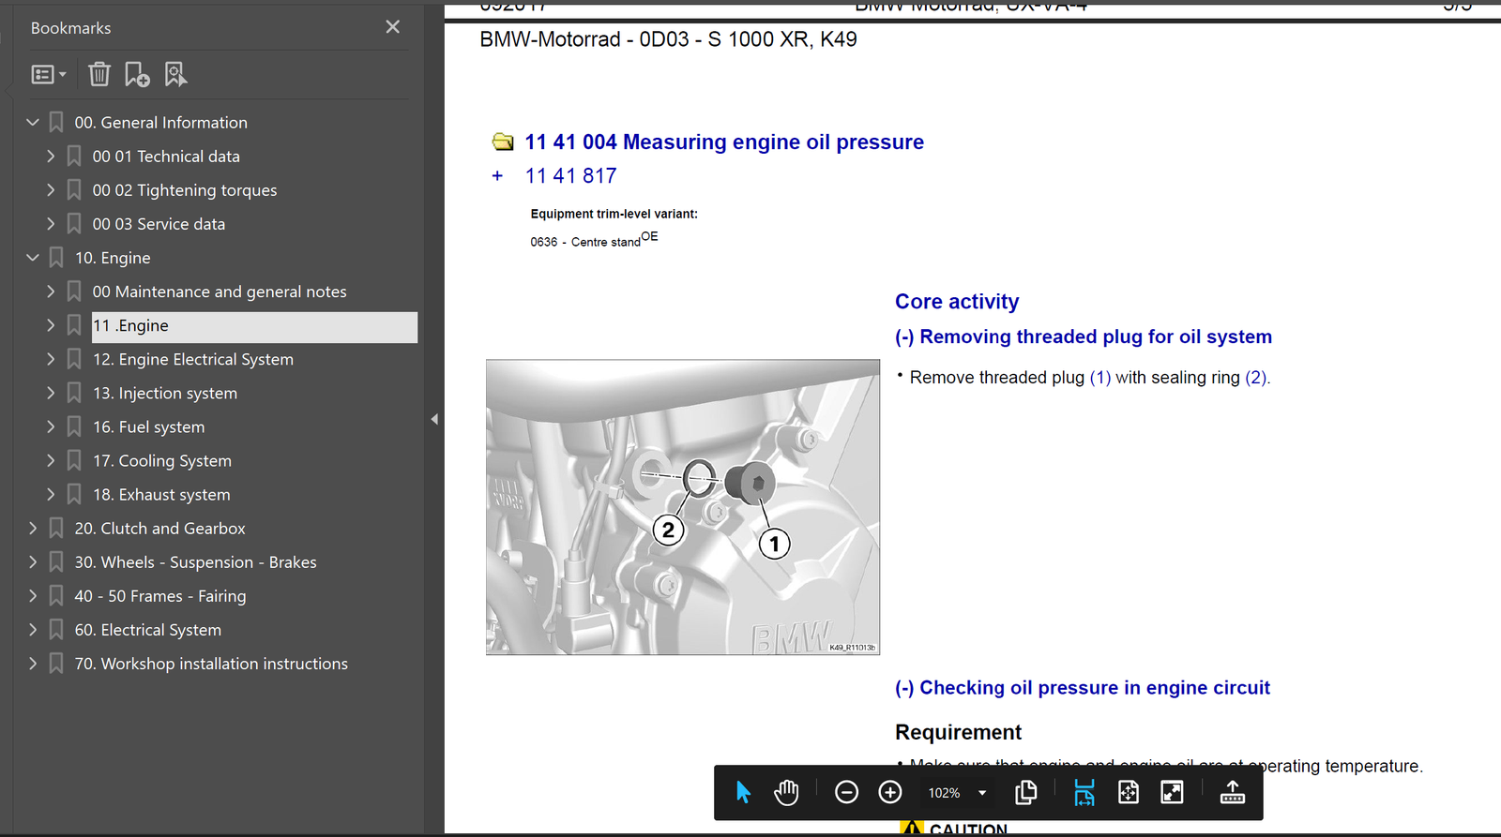The image size is (1501, 837).
Task: Open 70. Workshop installation instructions bookmark
Action: (211, 664)
